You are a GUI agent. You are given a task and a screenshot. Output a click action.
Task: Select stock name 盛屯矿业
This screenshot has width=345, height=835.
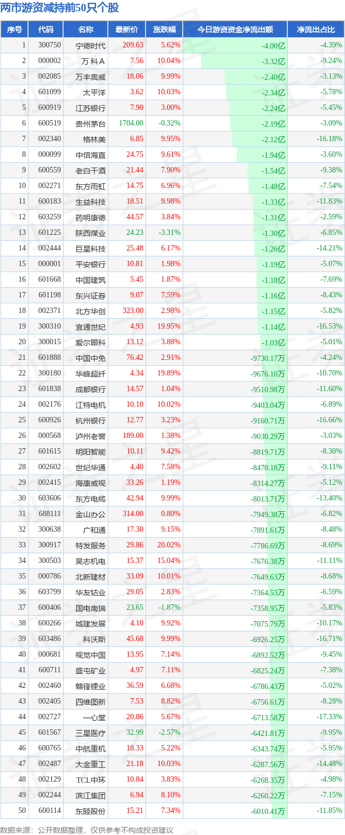click(x=91, y=671)
